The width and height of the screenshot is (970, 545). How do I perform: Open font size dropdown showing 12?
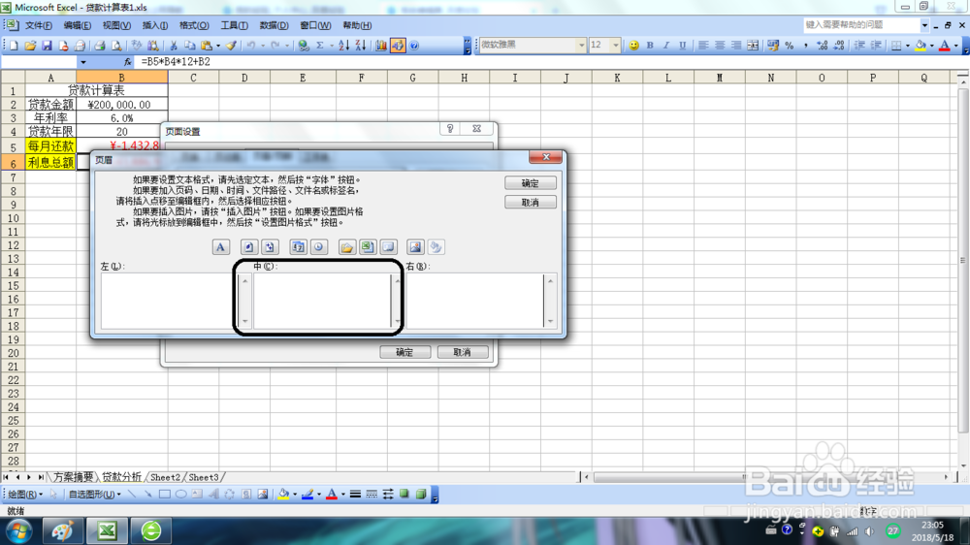point(616,46)
